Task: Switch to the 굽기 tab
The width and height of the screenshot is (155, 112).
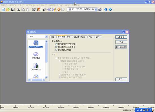Action: 98,37
